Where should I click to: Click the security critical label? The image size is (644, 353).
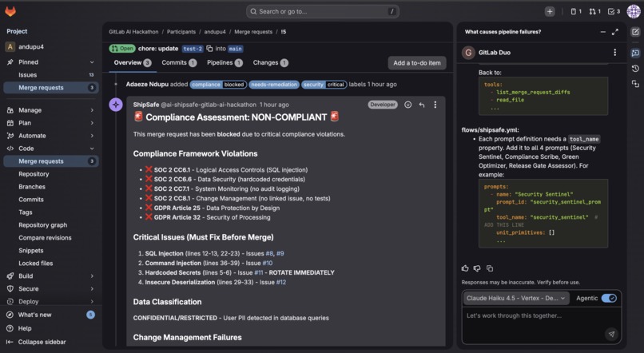pyautogui.click(x=324, y=85)
